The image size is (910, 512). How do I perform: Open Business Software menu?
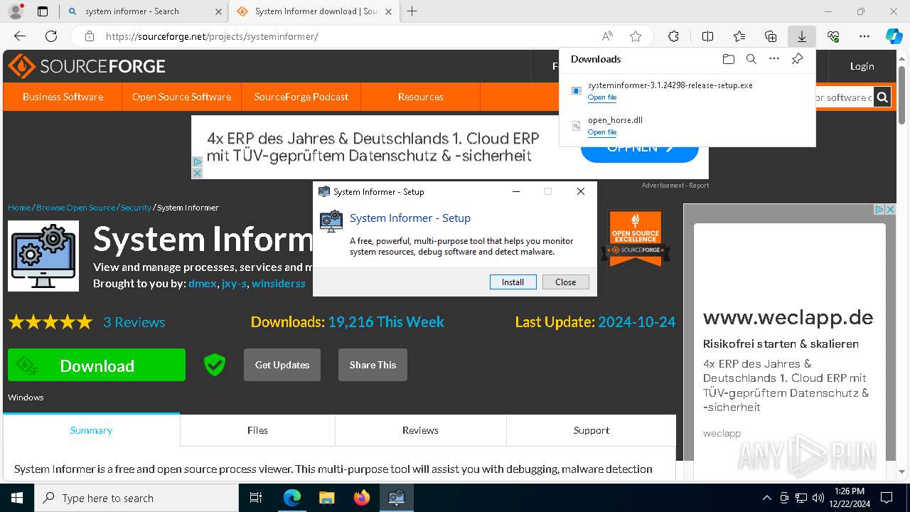pyautogui.click(x=63, y=97)
